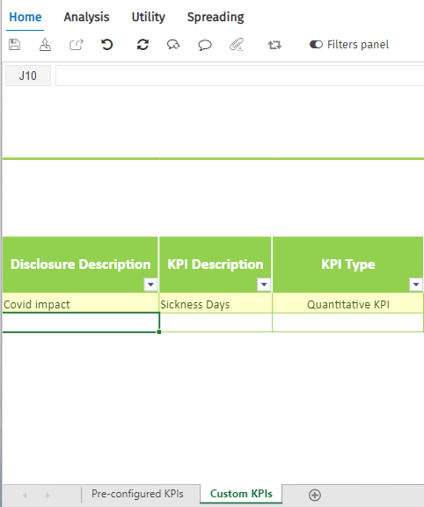
Task: Click the KPI Description column header
Action: point(216,264)
